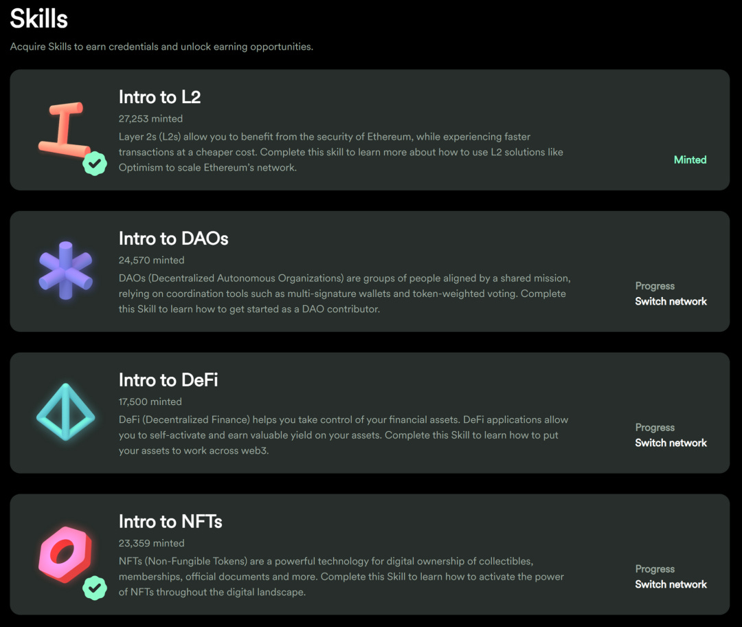Screen dimensions: 742x627
Task: Click Switch network on DeFi card
Action: pos(671,443)
